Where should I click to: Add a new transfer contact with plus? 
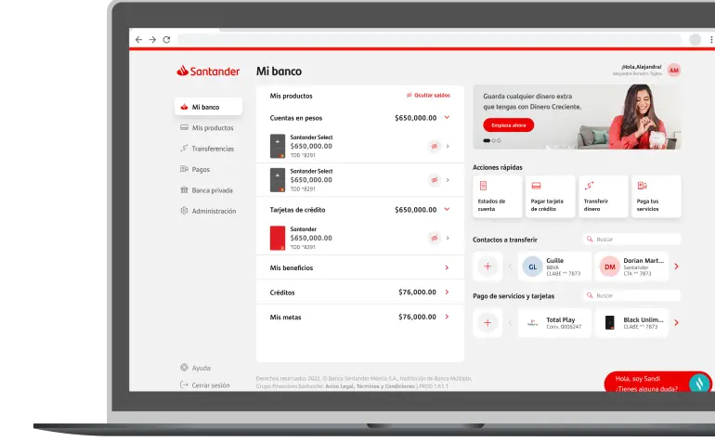coord(487,266)
